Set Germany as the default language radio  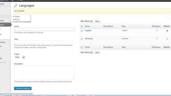click(167, 39)
